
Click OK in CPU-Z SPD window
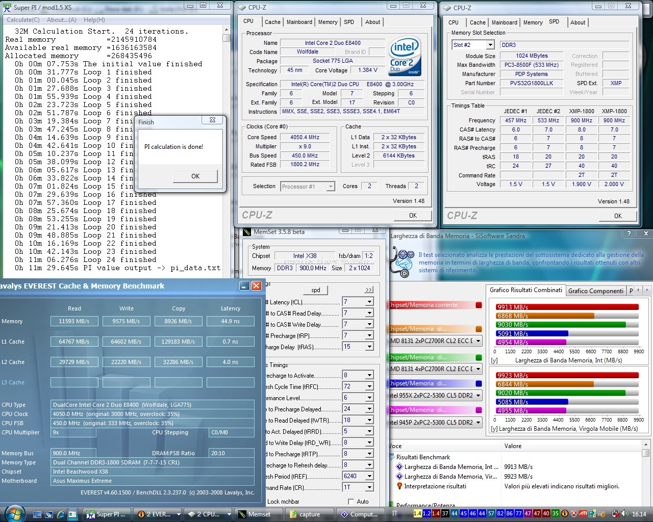618,216
